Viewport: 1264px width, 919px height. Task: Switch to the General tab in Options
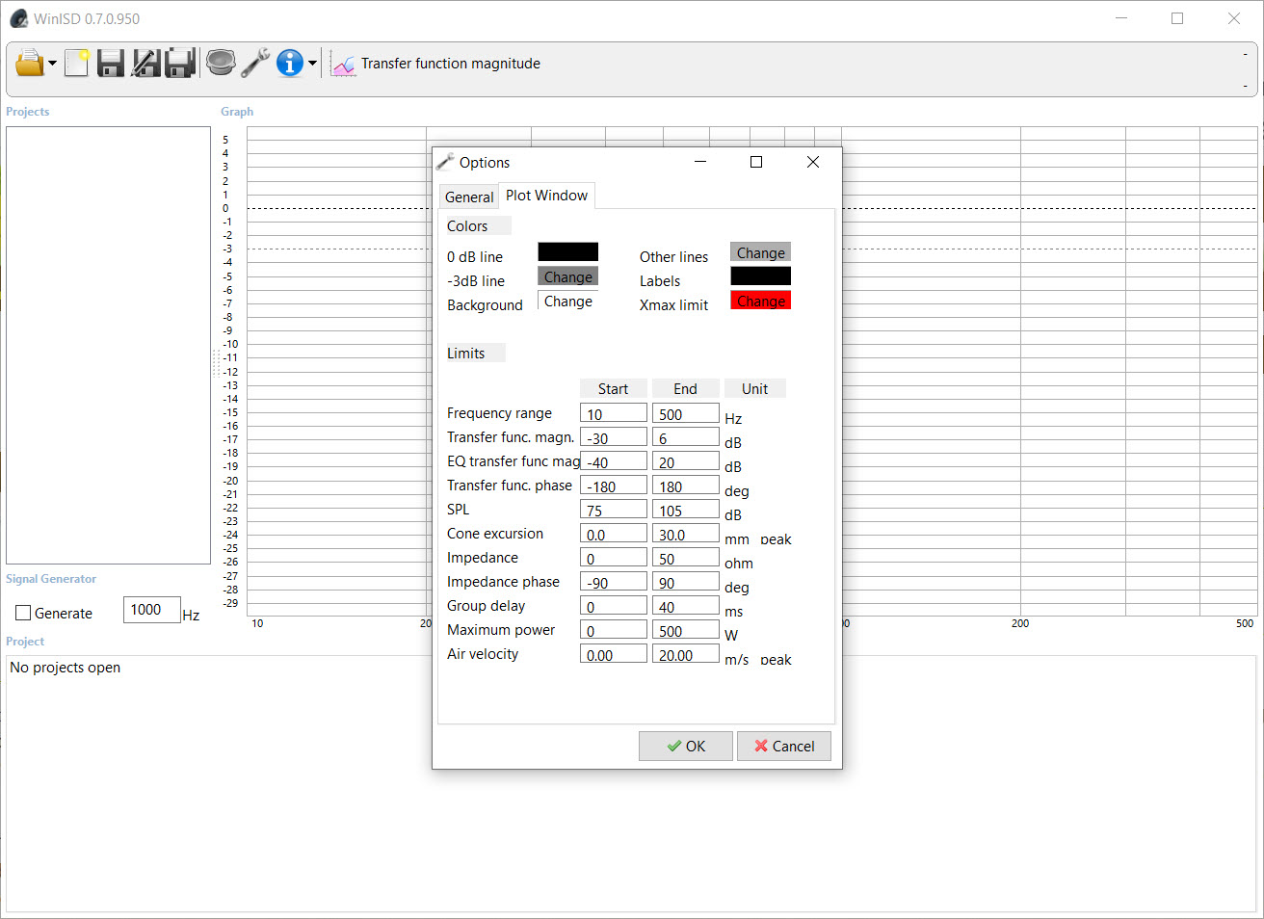[469, 197]
